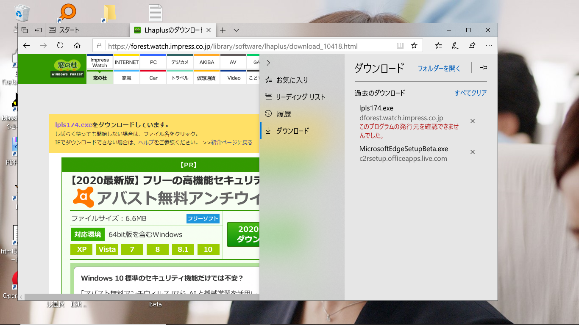Image resolution: width=579 pixels, height=325 pixels.
Task: Click the XP compatibility badge
Action: pos(82,249)
